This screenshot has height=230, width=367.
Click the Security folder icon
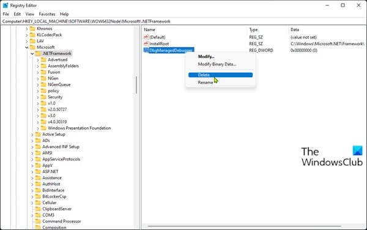(x=43, y=97)
